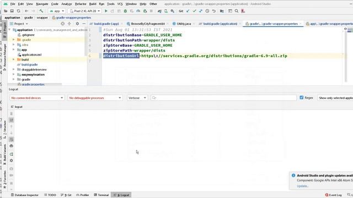Screen dimensions: 353x198
Task: Click Logcat restart icon
Action: [12, 154]
